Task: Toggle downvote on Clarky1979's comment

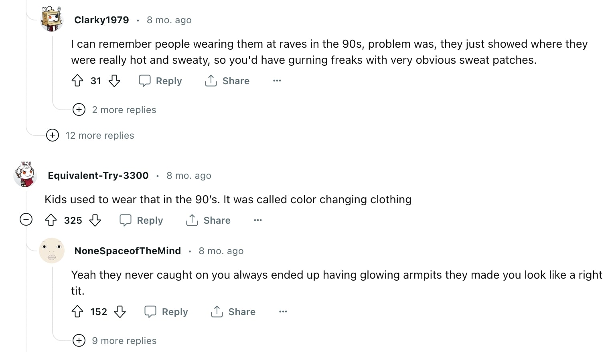Action: [x=114, y=81]
